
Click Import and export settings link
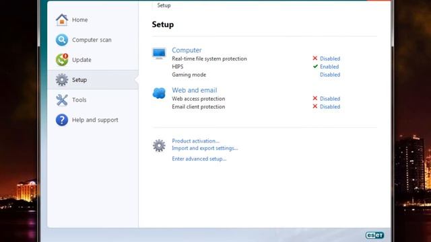205,148
